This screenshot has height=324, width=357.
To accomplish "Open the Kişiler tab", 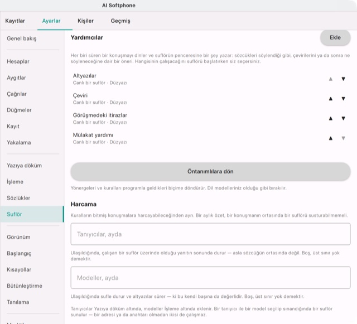I will [85, 21].
